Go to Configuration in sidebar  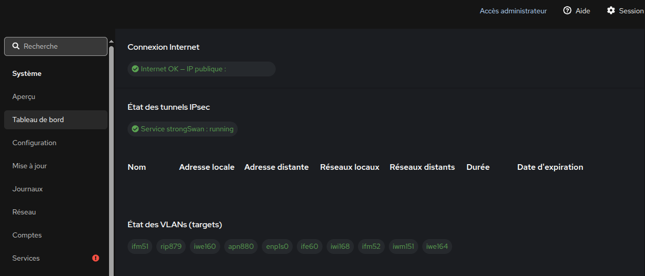point(56,143)
